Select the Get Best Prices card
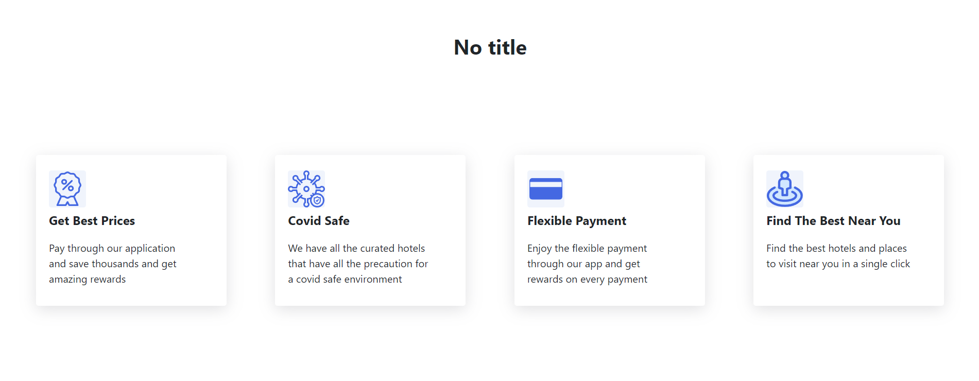979x381 pixels. pyautogui.click(x=131, y=230)
